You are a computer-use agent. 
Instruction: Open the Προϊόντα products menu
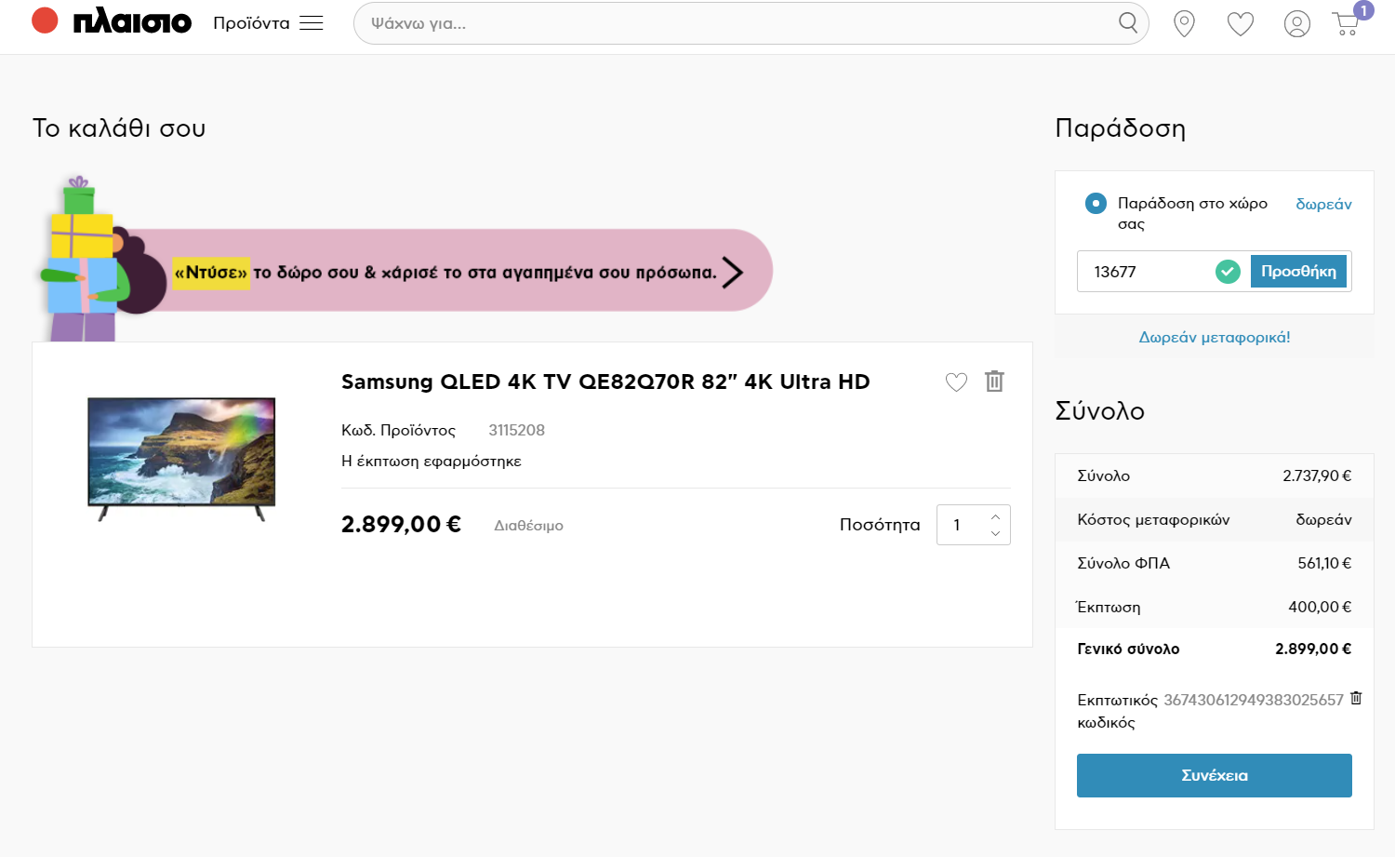click(251, 23)
